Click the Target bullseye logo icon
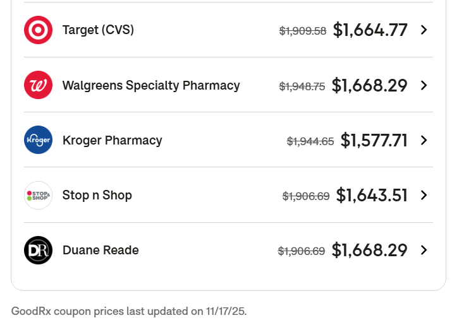This screenshot has width=452, height=325. click(x=38, y=30)
